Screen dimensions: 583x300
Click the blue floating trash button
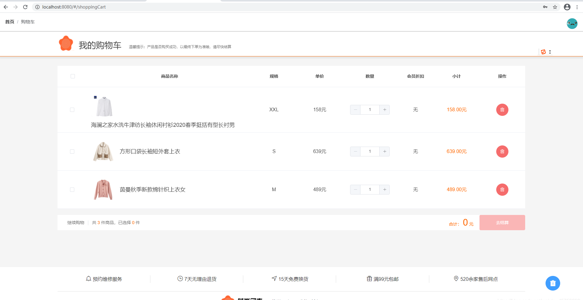[553, 283]
